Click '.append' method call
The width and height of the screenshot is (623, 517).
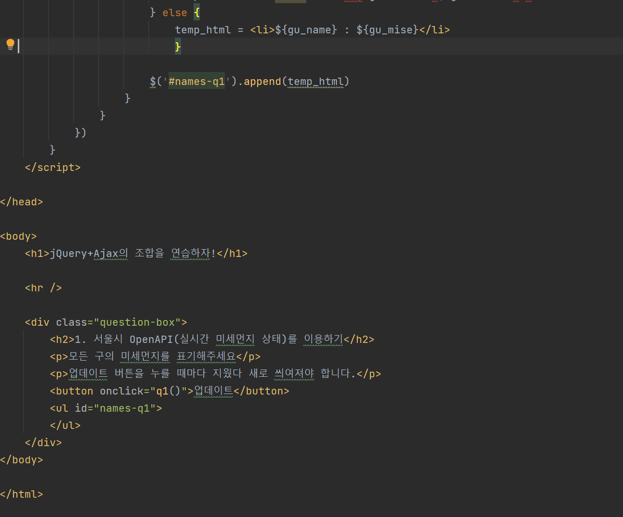tap(259, 81)
